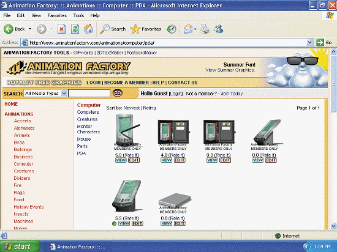Click CONTACT US link
337x252 pixels.
tap(183, 83)
